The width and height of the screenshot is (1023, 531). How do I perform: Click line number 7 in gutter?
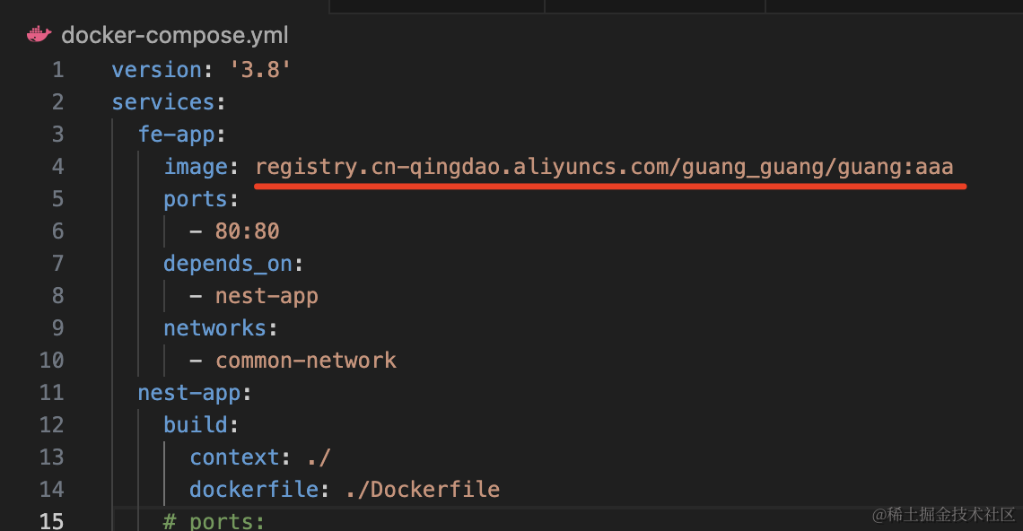[58, 264]
